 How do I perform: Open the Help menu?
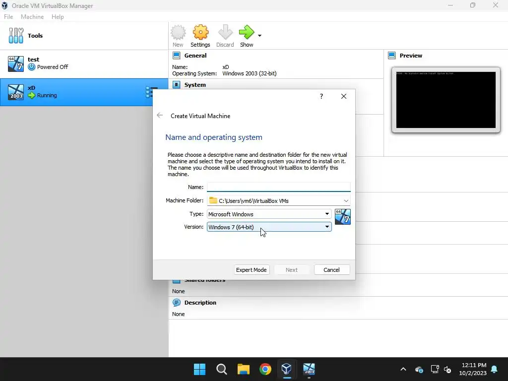point(58,16)
